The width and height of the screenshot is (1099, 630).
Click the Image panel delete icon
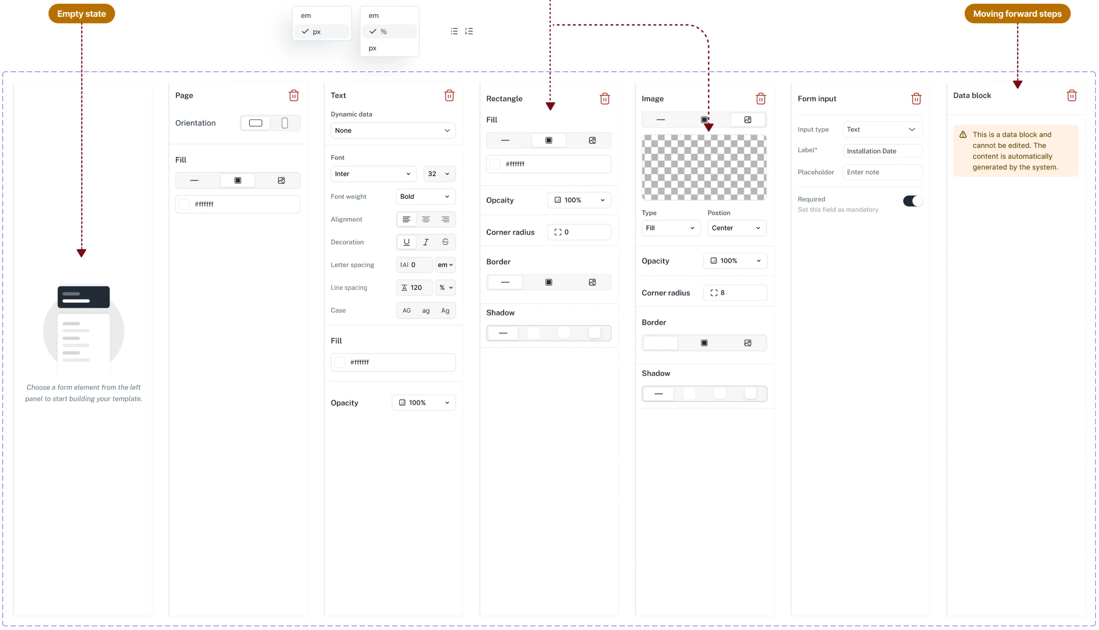[x=761, y=98]
